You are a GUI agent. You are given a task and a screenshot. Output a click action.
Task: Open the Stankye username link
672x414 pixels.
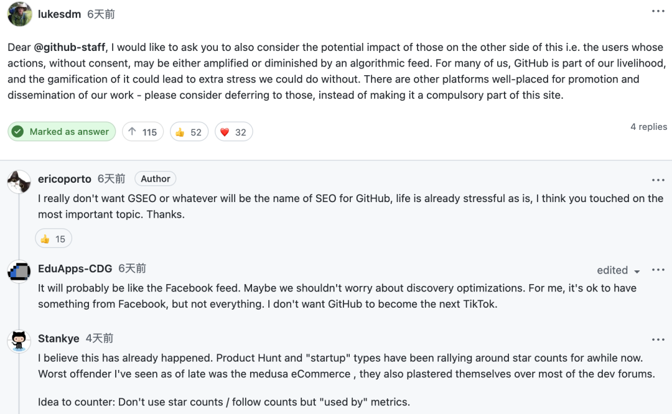click(58, 339)
